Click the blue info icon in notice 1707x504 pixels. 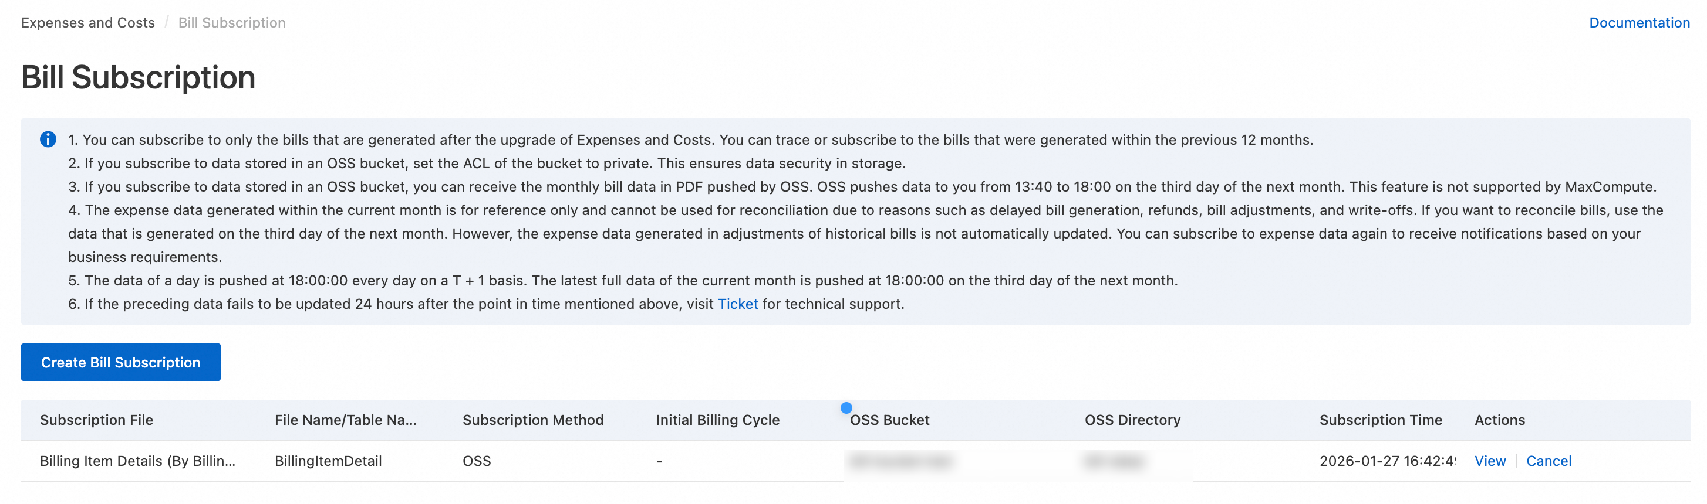(x=48, y=139)
